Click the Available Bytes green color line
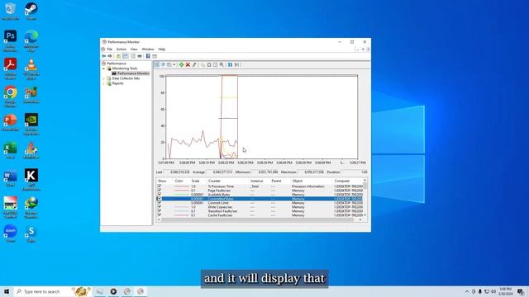 (181, 195)
